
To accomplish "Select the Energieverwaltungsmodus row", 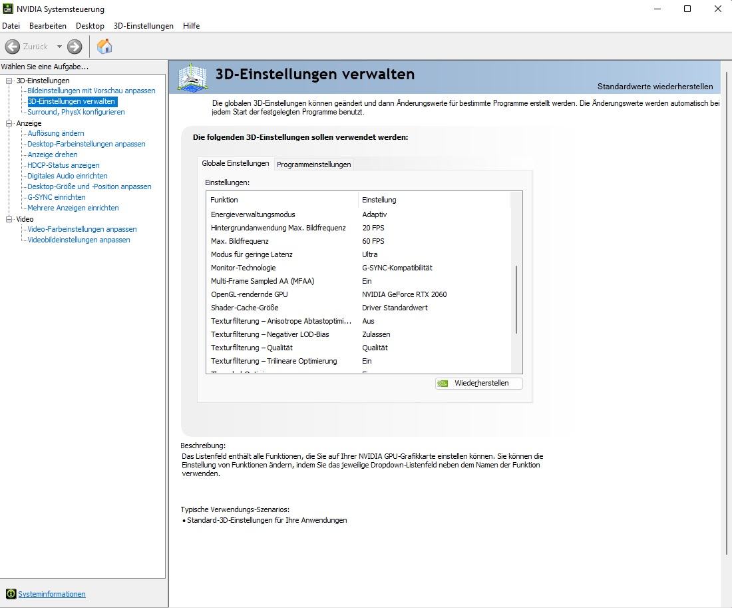I will (x=359, y=214).
